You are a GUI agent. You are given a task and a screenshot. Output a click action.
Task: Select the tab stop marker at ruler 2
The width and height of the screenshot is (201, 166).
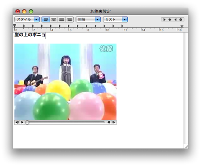click(x=33, y=26)
